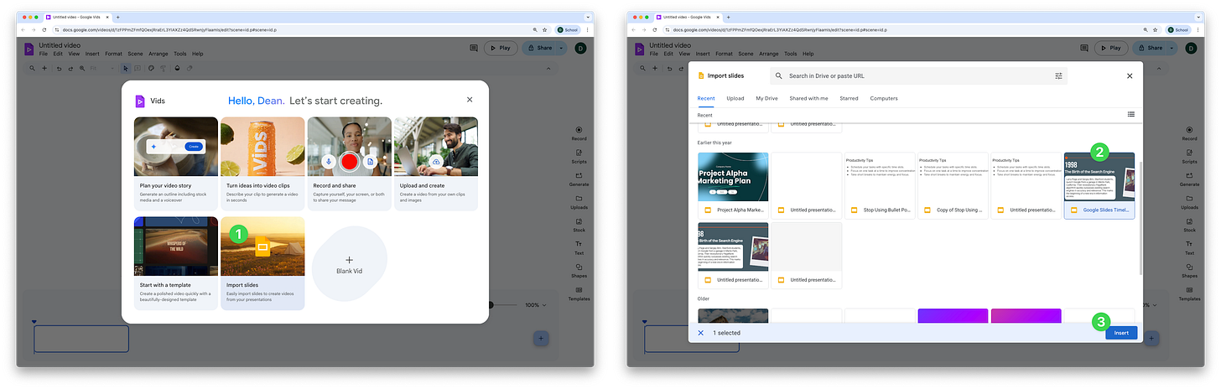Screen dimensions: 1221x389
Task: Reload the page in left screenshot browser
Action: (44, 29)
